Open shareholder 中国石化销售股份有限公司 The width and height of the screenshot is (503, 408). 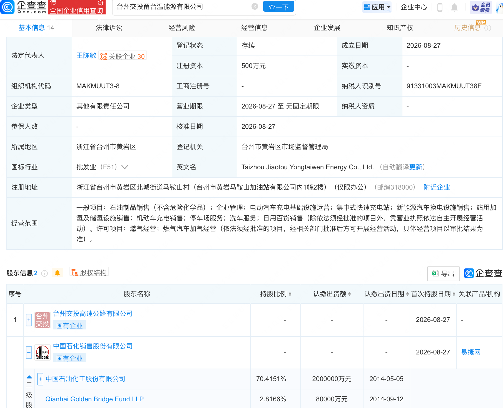[x=93, y=346]
